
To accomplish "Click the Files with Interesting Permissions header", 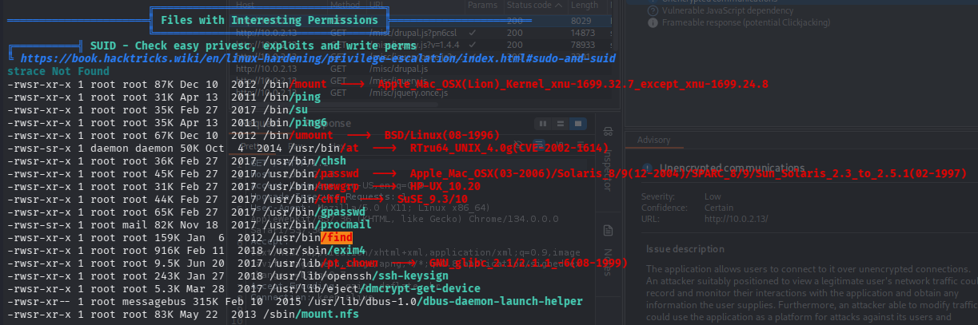I will [269, 18].
